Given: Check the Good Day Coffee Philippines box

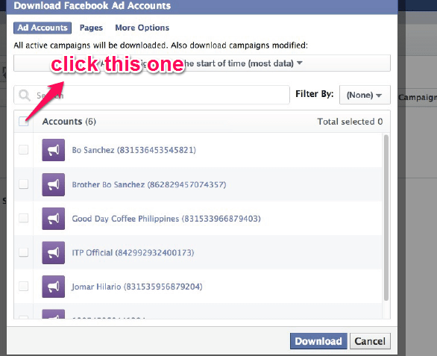Looking at the screenshot, I should click(23, 218).
